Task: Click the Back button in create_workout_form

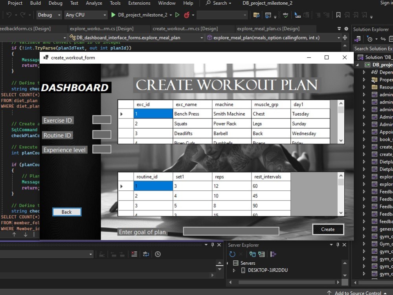Action: tap(67, 212)
